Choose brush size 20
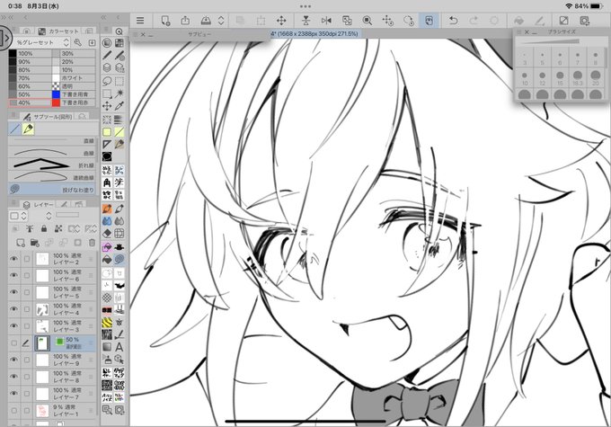611x427 pixels. (596, 78)
